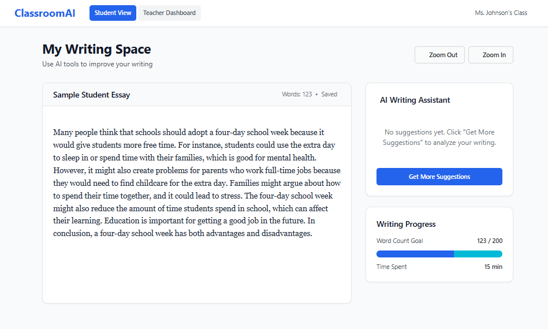Click the 123 / 200 word count value
This screenshot has width=548, height=329.
(490, 241)
